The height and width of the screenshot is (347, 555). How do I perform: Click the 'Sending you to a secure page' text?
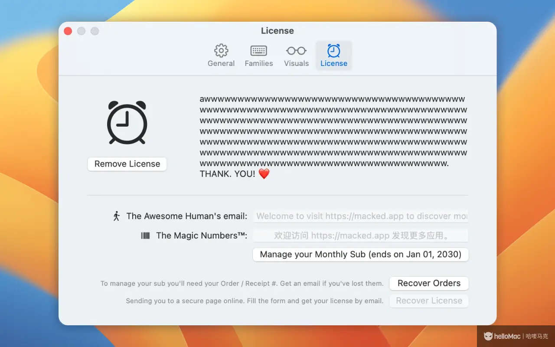[x=255, y=301]
